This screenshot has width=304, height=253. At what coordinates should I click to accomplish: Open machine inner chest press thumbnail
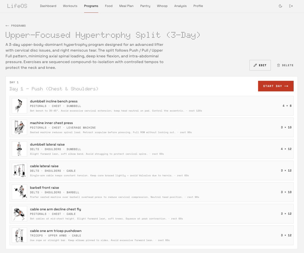(19, 127)
